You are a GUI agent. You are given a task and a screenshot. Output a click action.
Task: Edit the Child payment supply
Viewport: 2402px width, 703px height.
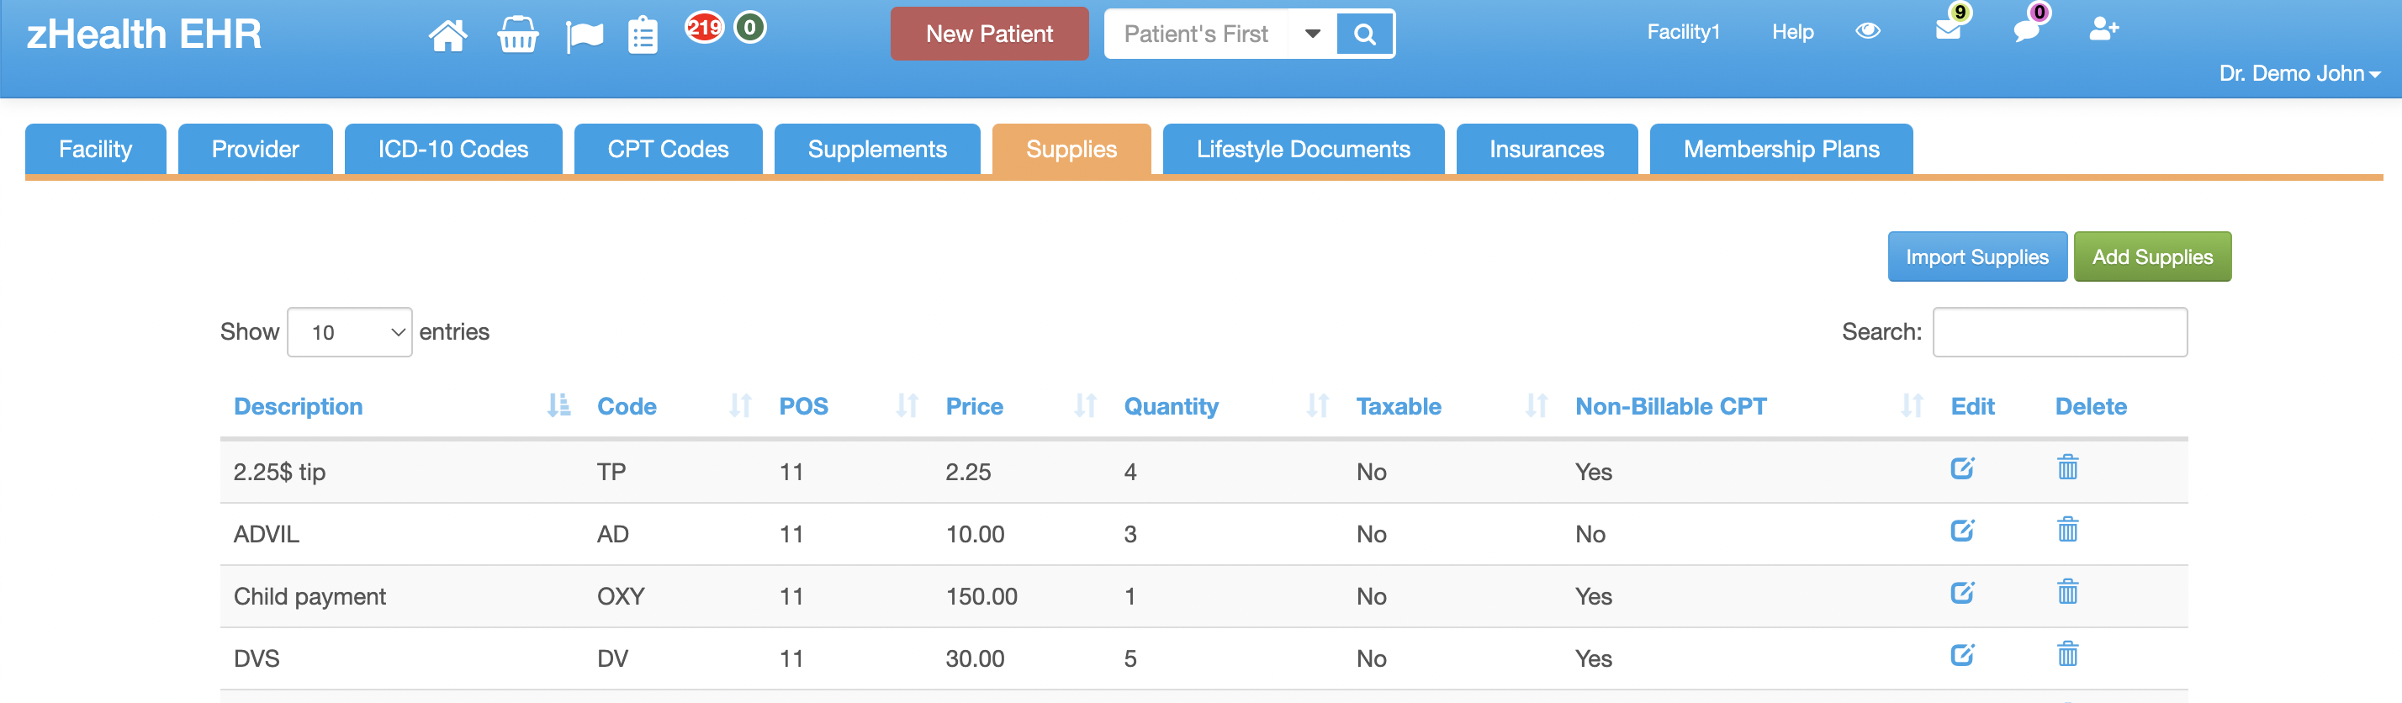click(1962, 593)
